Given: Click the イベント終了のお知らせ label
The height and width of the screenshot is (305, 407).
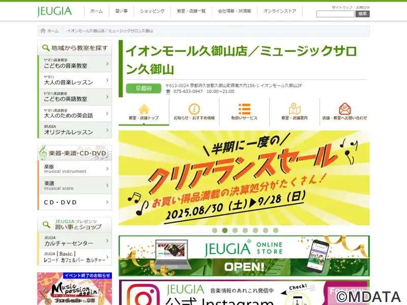Looking at the screenshot, I should [x=88, y=276].
